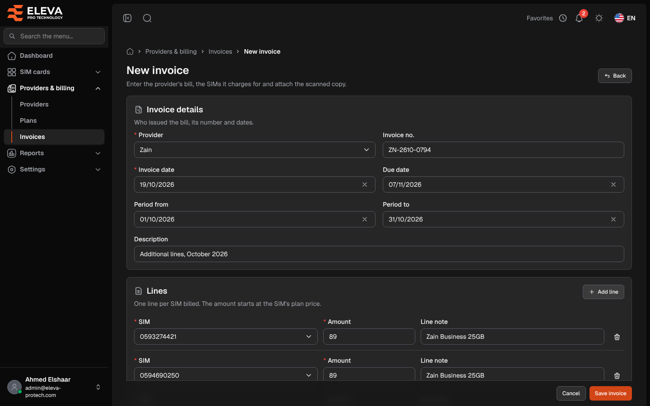
Task: Focus the Search the menu field
Action: coord(54,36)
